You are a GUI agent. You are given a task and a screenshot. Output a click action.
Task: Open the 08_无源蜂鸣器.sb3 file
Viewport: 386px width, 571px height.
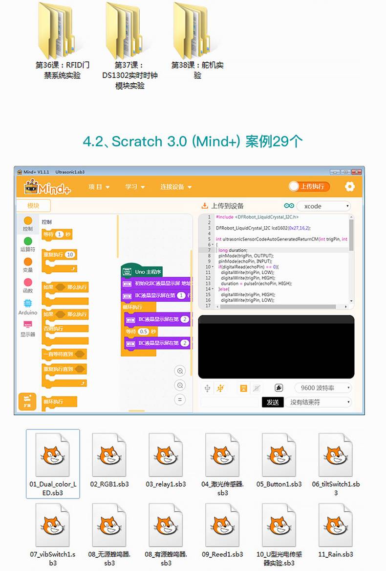pyautogui.click(x=109, y=534)
